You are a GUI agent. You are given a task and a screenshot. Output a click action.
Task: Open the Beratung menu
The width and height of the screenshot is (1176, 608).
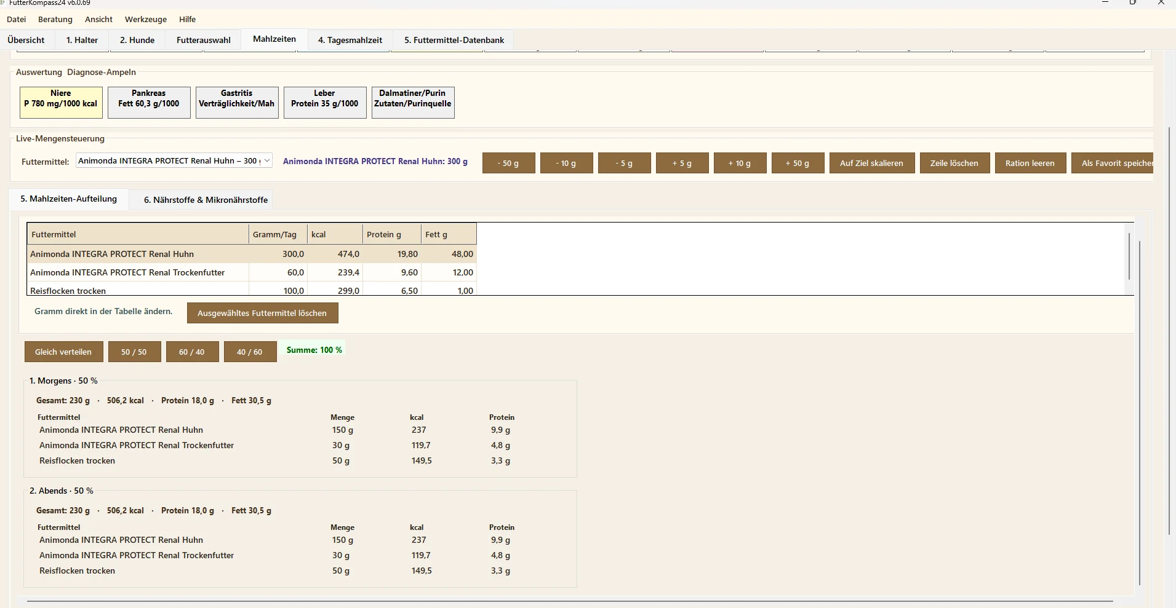[x=55, y=19]
